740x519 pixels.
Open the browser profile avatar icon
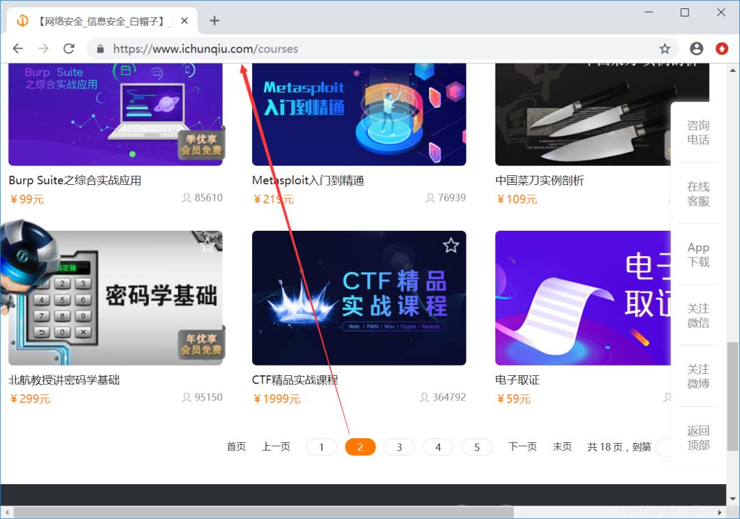[x=696, y=49]
